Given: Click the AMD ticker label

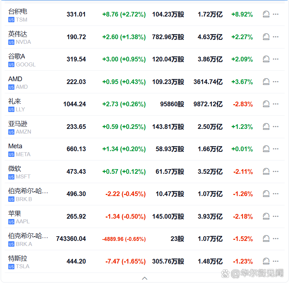Looking at the screenshot, I should click(x=17, y=87).
